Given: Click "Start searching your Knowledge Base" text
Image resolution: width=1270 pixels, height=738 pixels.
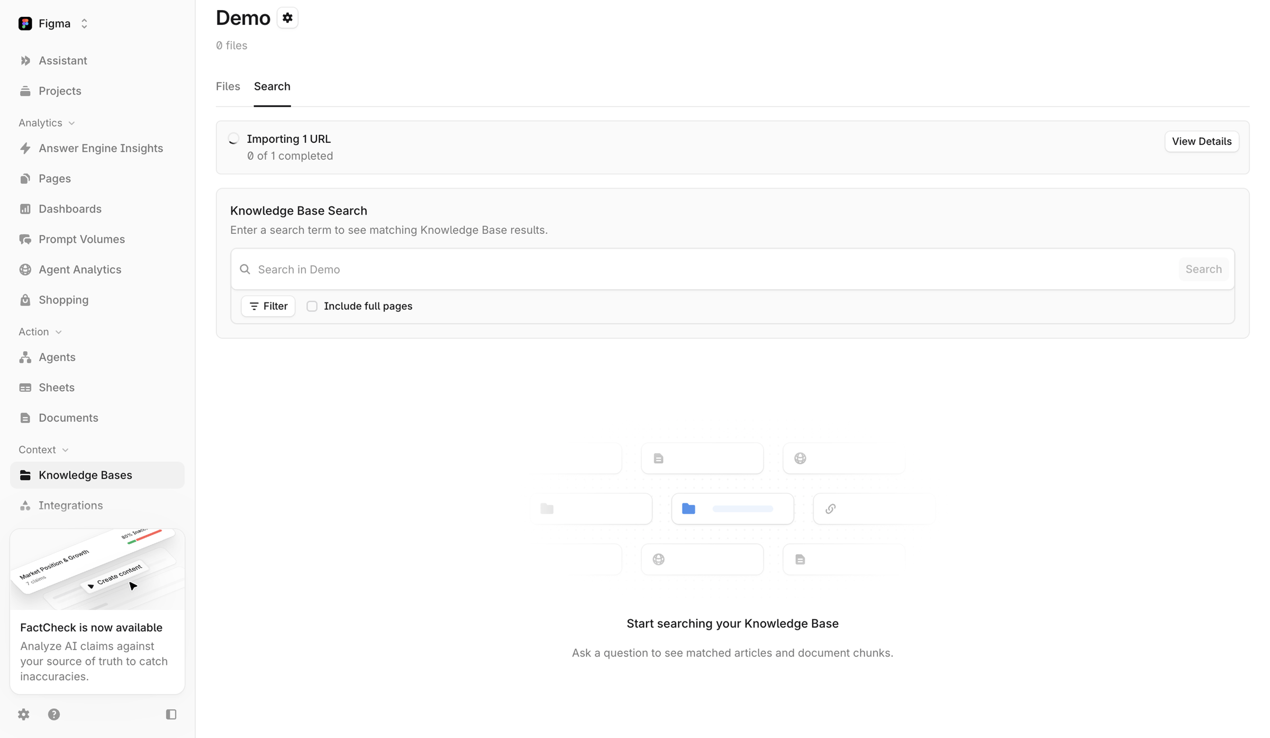Looking at the screenshot, I should click(x=732, y=624).
